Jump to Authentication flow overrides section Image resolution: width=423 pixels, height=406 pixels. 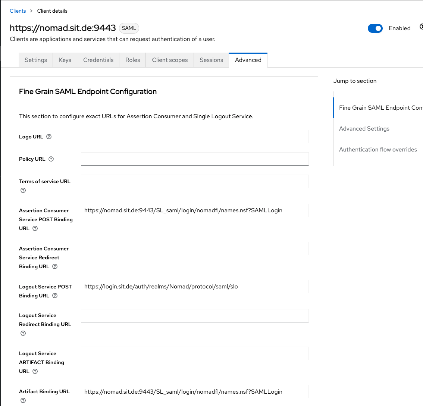point(378,150)
